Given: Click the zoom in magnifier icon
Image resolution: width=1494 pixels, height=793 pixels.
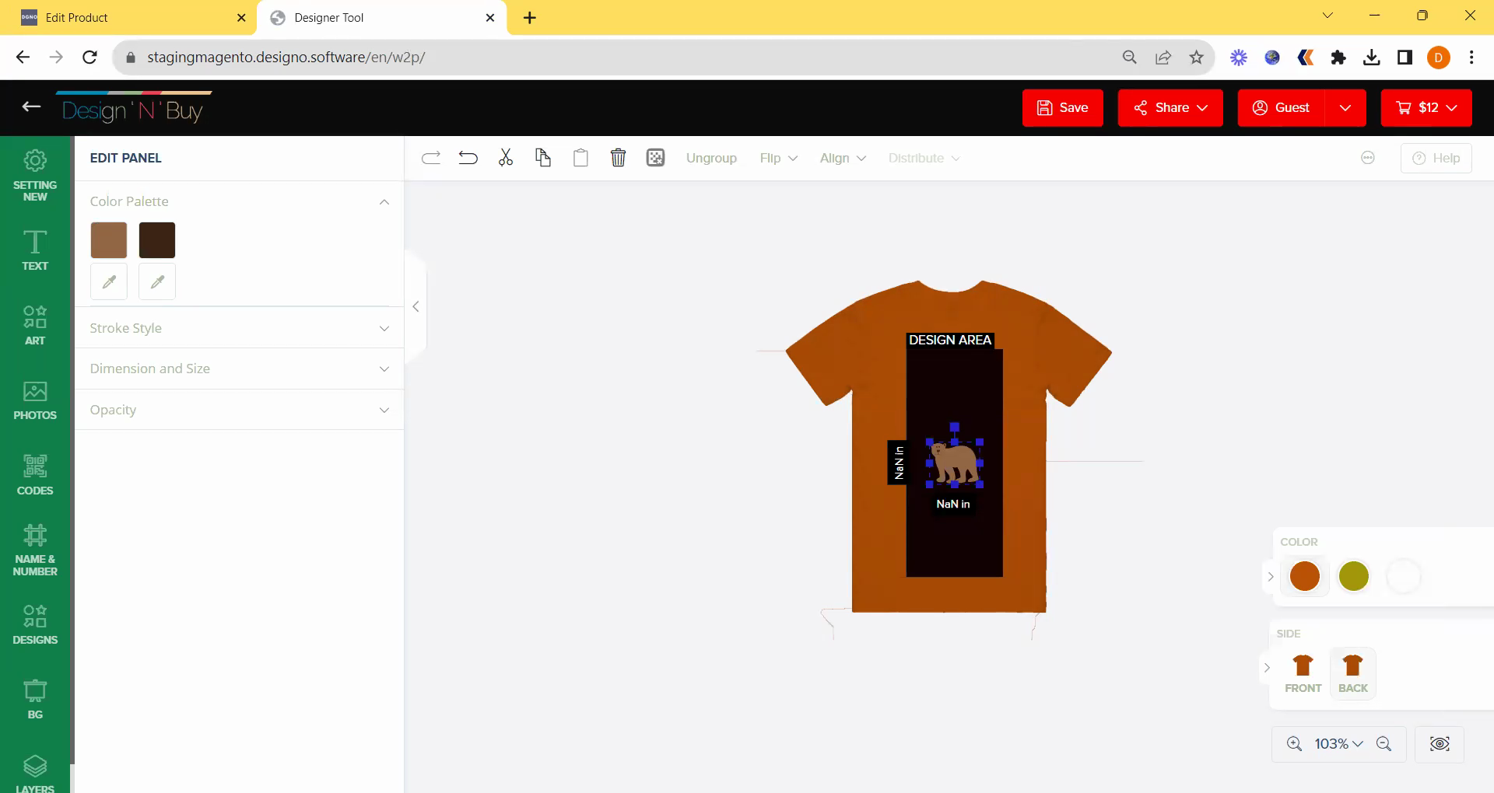Looking at the screenshot, I should click(1294, 744).
